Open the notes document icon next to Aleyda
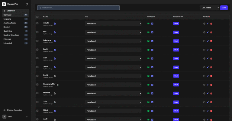232x121 pixels. [55, 23]
